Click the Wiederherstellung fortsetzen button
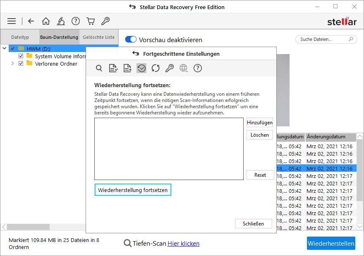This screenshot has width=364, height=256. [x=133, y=190]
